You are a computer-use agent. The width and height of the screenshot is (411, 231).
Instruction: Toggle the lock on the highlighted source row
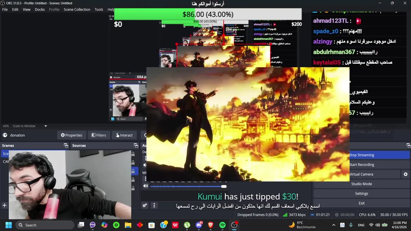pyautogui.click(x=133, y=171)
